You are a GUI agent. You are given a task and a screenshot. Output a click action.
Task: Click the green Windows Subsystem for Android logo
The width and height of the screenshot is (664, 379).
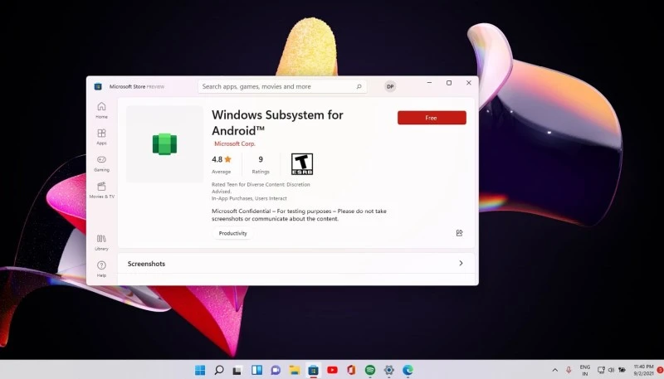164,143
